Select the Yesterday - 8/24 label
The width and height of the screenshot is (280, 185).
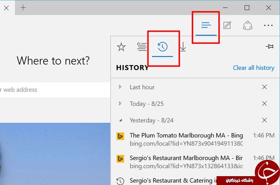(x=152, y=120)
